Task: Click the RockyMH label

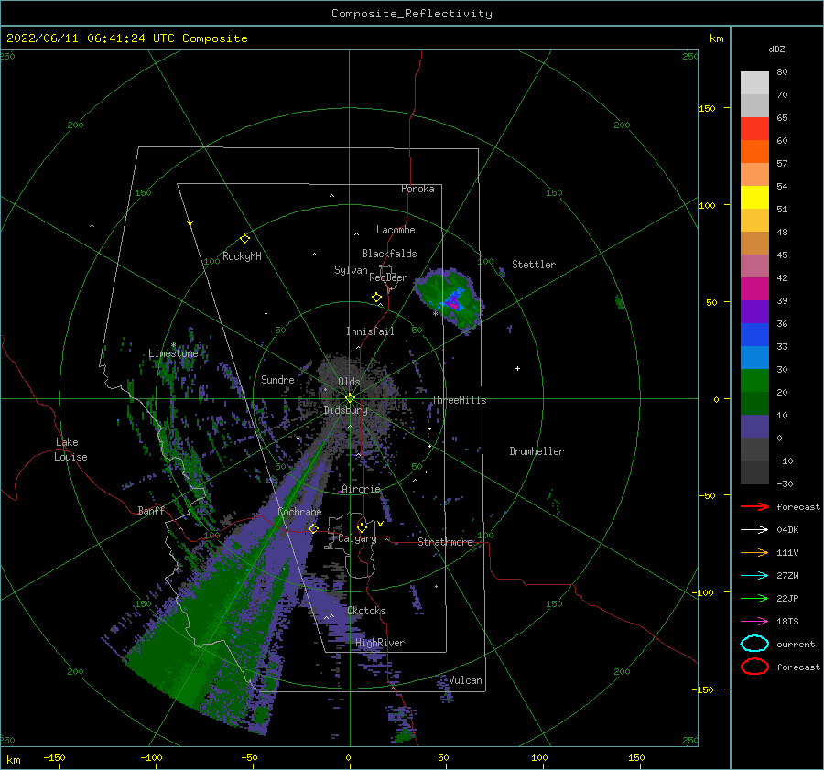Action: 242,256
